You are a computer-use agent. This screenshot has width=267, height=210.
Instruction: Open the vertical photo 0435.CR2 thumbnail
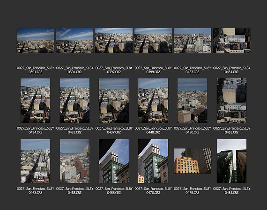74,101
